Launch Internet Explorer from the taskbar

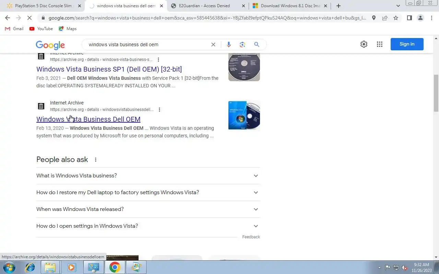click(x=30, y=267)
